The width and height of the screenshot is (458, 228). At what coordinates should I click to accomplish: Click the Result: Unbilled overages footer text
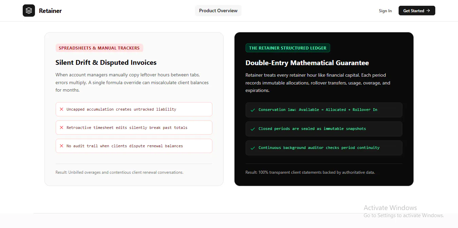(x=119, y=172)
